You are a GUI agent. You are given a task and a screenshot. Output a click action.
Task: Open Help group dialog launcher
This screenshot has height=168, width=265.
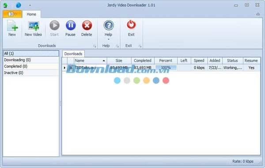point(117,46)
